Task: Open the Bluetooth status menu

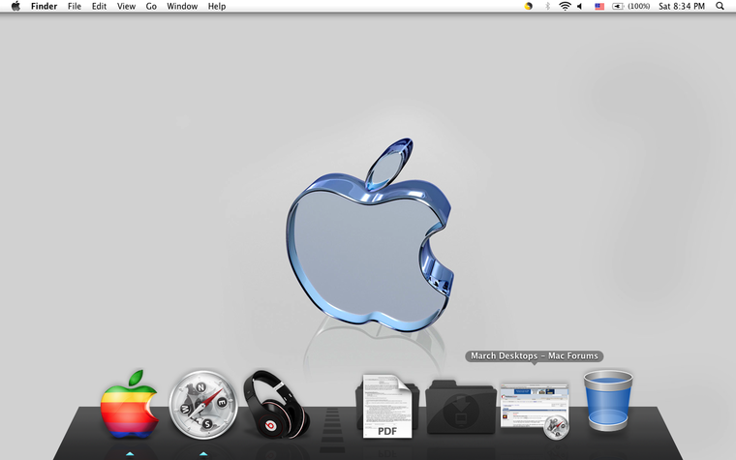Action: [x=547, y=6]
